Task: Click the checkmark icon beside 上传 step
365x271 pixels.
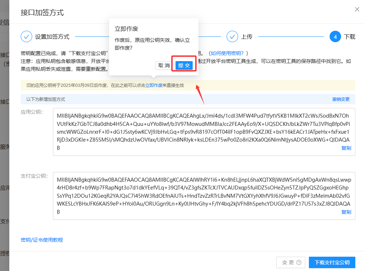Action: [233, 36]
